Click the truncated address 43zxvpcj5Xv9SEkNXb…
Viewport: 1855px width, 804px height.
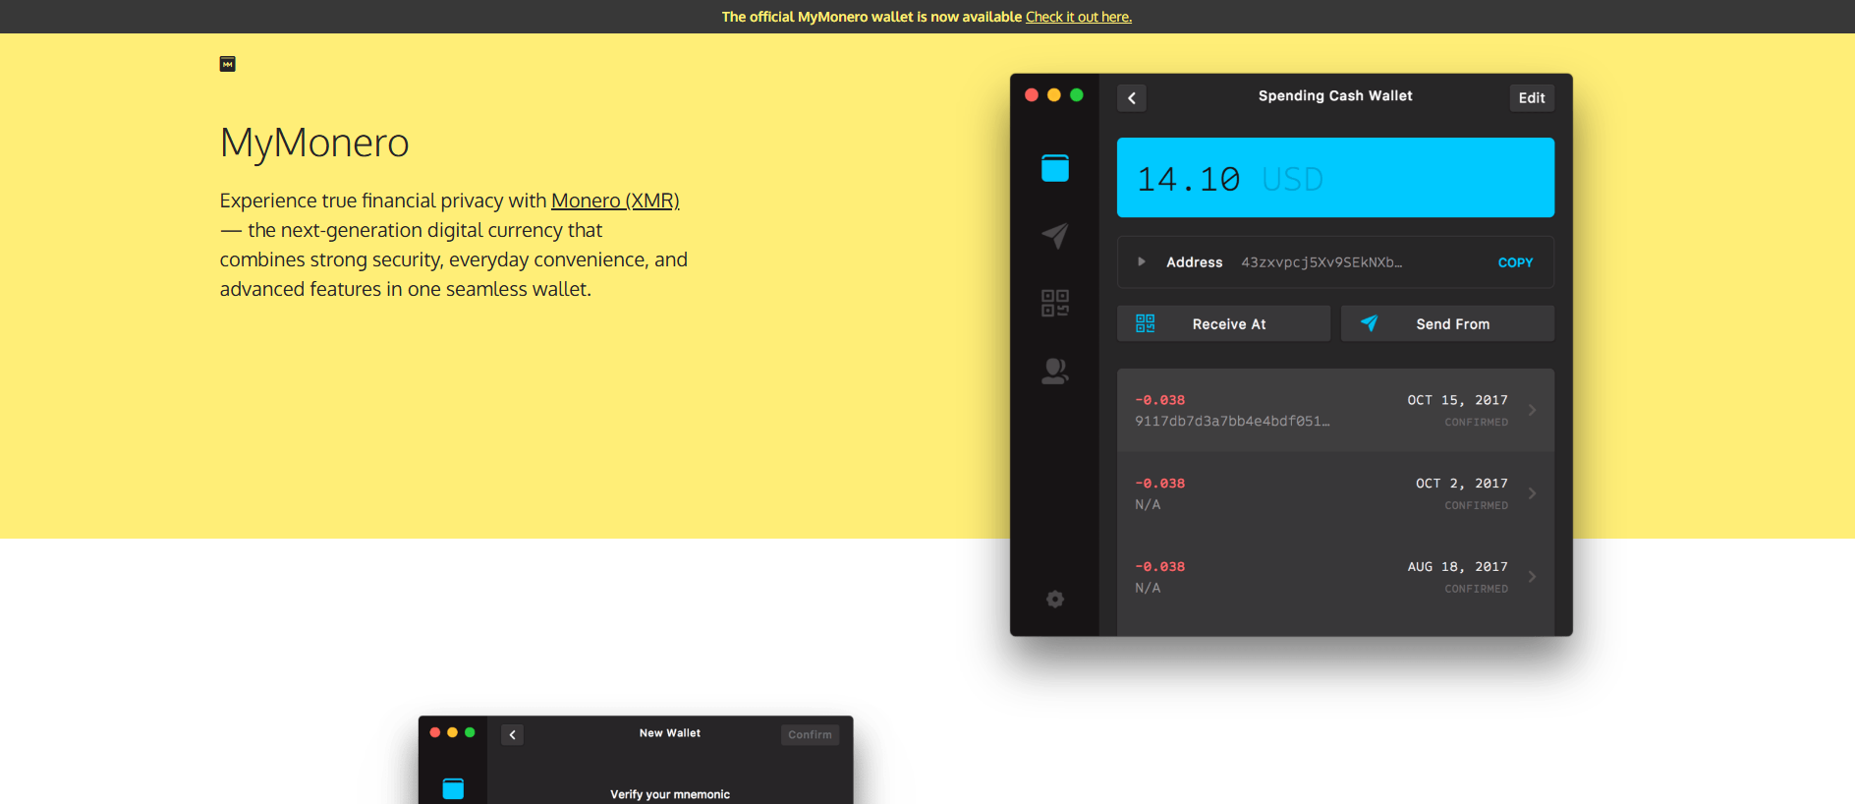tap(1321, 262)
